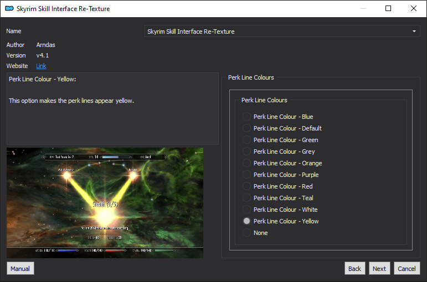Click the app icon in title bar
The image size is (427, 282).
[x=9, y=8]
